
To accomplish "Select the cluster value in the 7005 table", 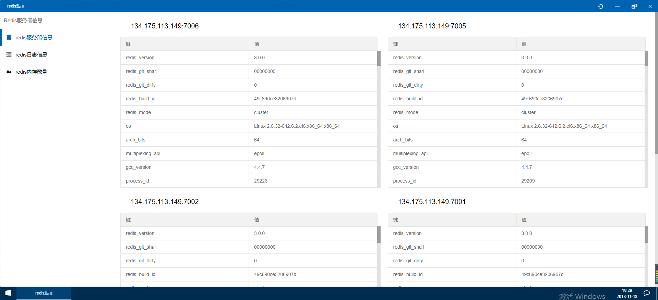I will click(528, 112).
